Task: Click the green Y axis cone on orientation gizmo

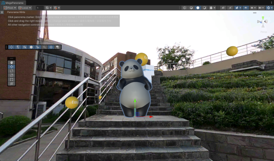Action: [x=263, y=18]
